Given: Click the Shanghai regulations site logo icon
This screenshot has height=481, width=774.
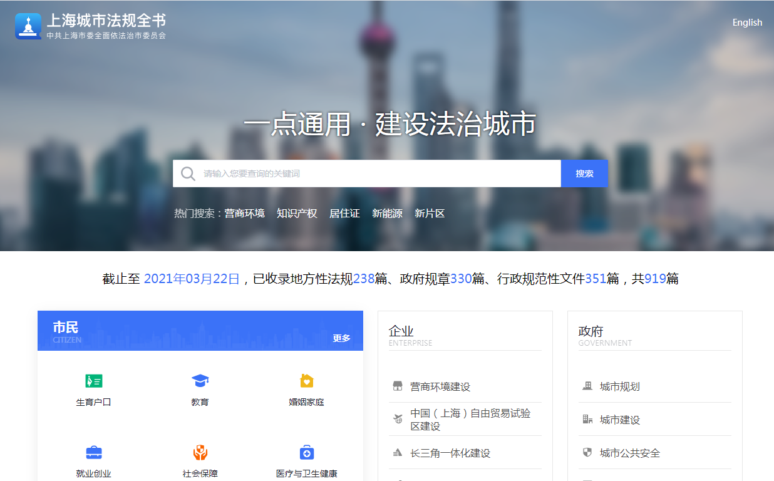Looking at the screenshot, I should (28, 26).
